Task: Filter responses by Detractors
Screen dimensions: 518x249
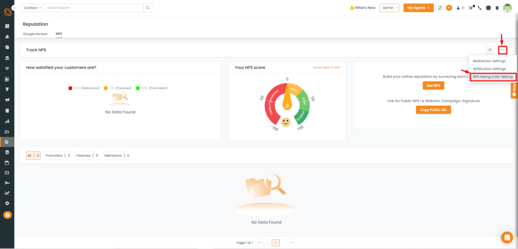Action: click(117, 155)
